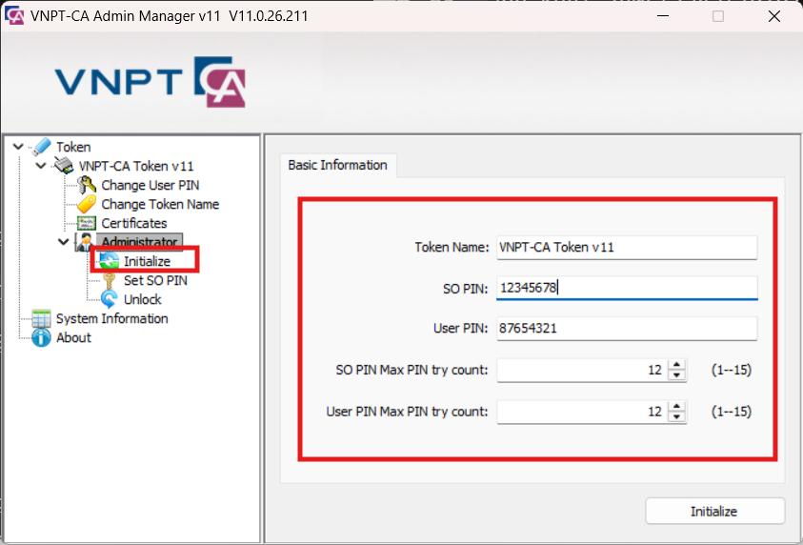Choose the Set SO PIN entry

point(155,280)
